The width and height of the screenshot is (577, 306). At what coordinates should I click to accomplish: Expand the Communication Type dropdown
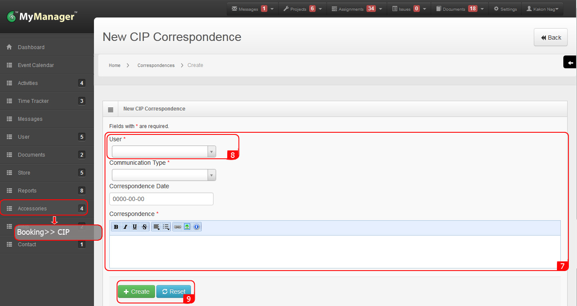click(164, 175)
